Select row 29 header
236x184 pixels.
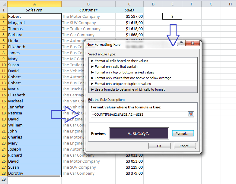click(x=4, y=179)
